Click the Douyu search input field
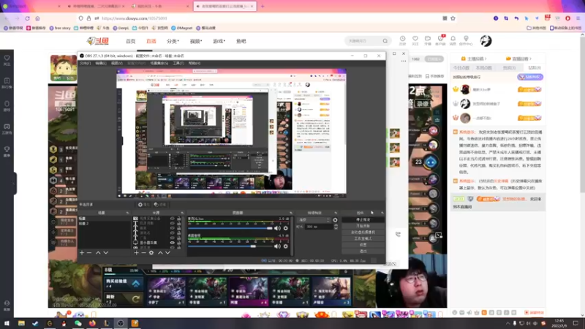Viewport: 585px width, 329px height. [363, 41]
